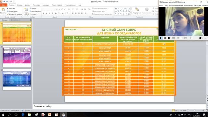Click the taskbar search icon
Screen dimensions: 208x117
(9, 115)
